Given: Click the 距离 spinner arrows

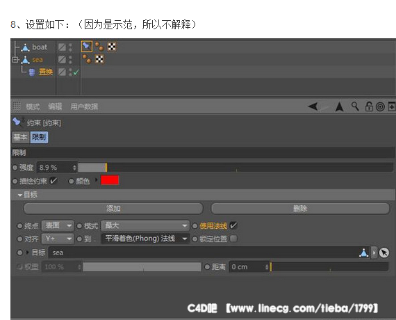Looking at the screenshot, I should [x=267, y=267].
